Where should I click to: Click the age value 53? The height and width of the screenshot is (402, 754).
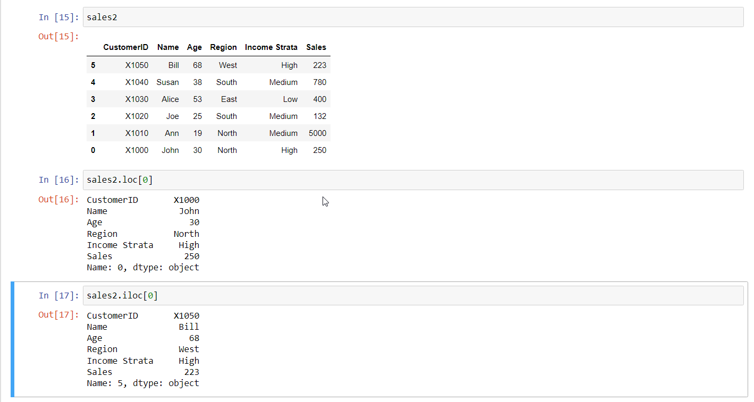pyautogui.click(x=197, y=99)
